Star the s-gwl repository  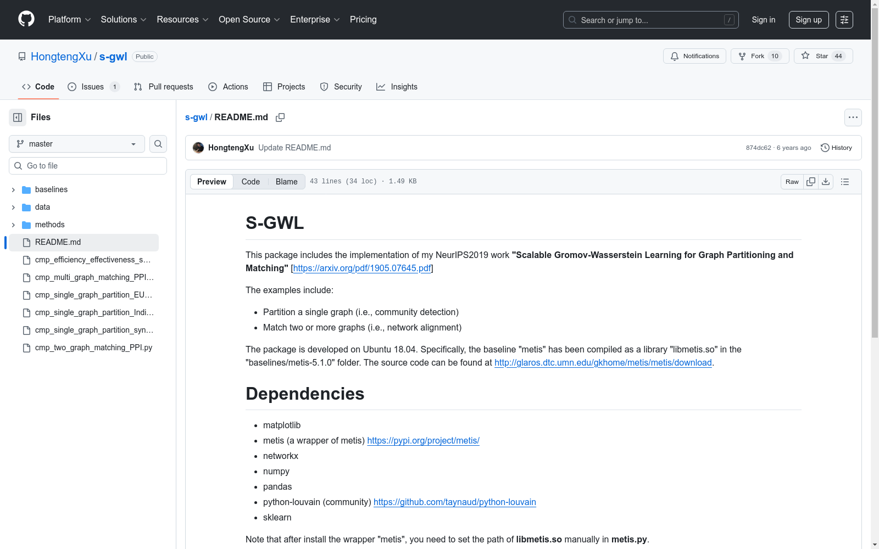[x=823, y=56]
